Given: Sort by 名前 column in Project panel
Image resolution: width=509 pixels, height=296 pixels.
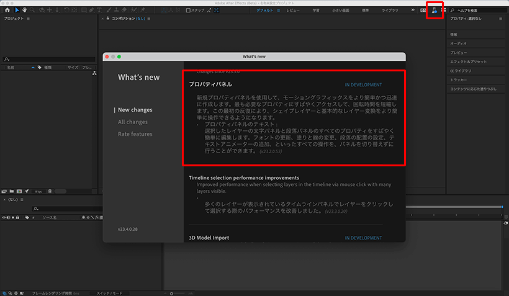Looking at the screenshot, I should [11, 68].
